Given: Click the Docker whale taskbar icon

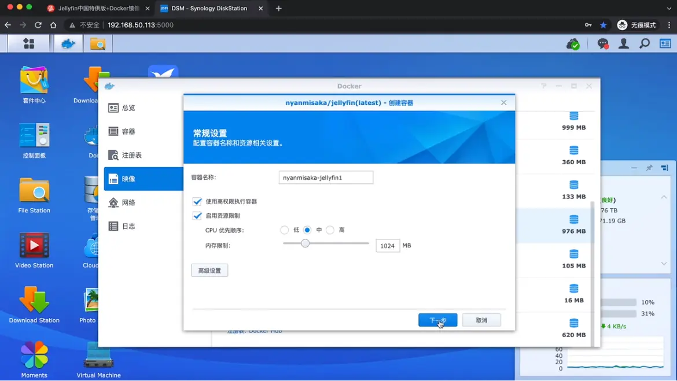Looking at the screenshot, I should coord(68,44).
